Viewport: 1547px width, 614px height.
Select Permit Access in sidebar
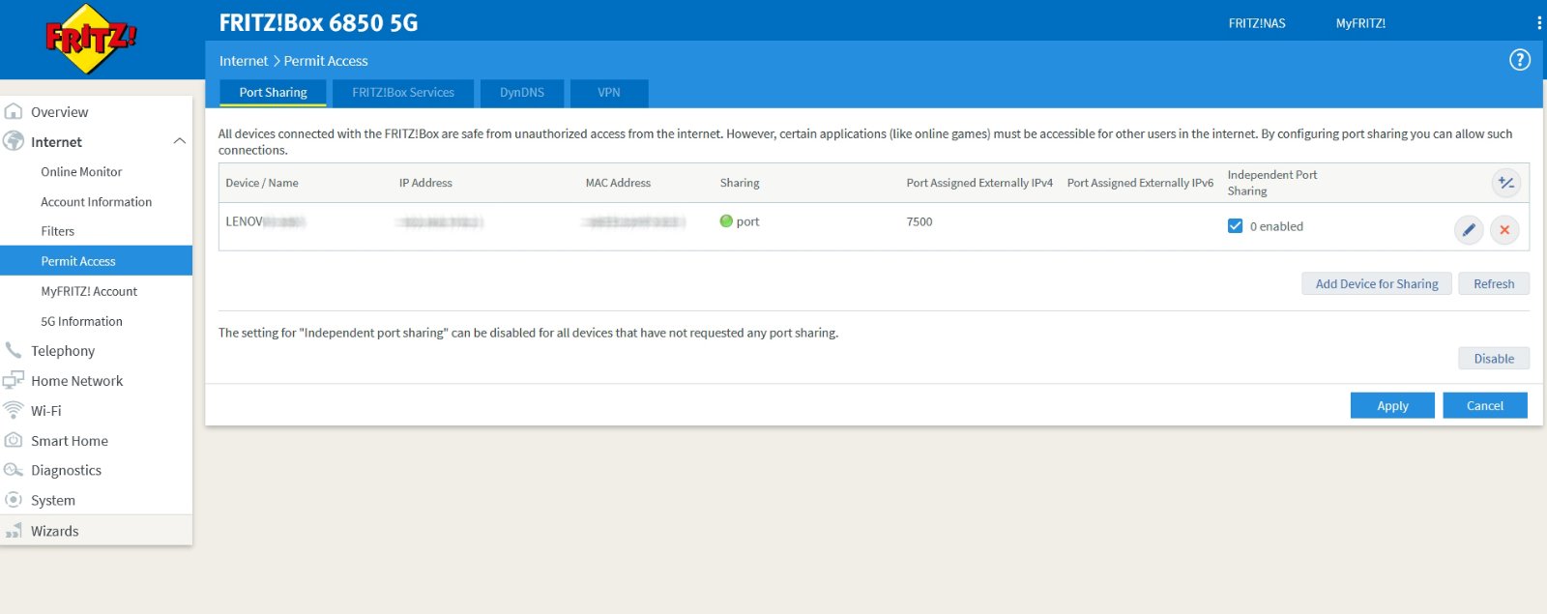tap(96, 261)
